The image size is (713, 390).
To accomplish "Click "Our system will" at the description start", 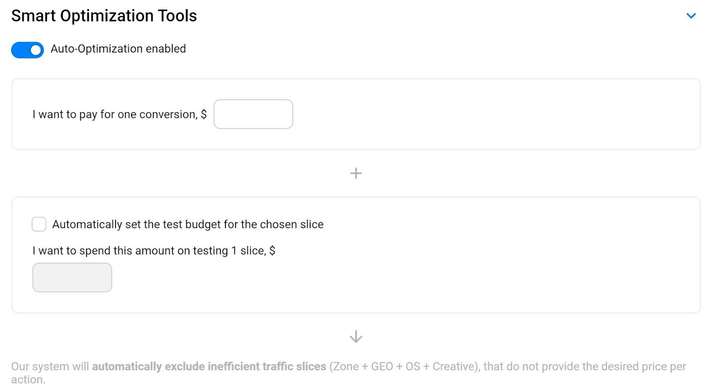I will [x=50, y=366].
